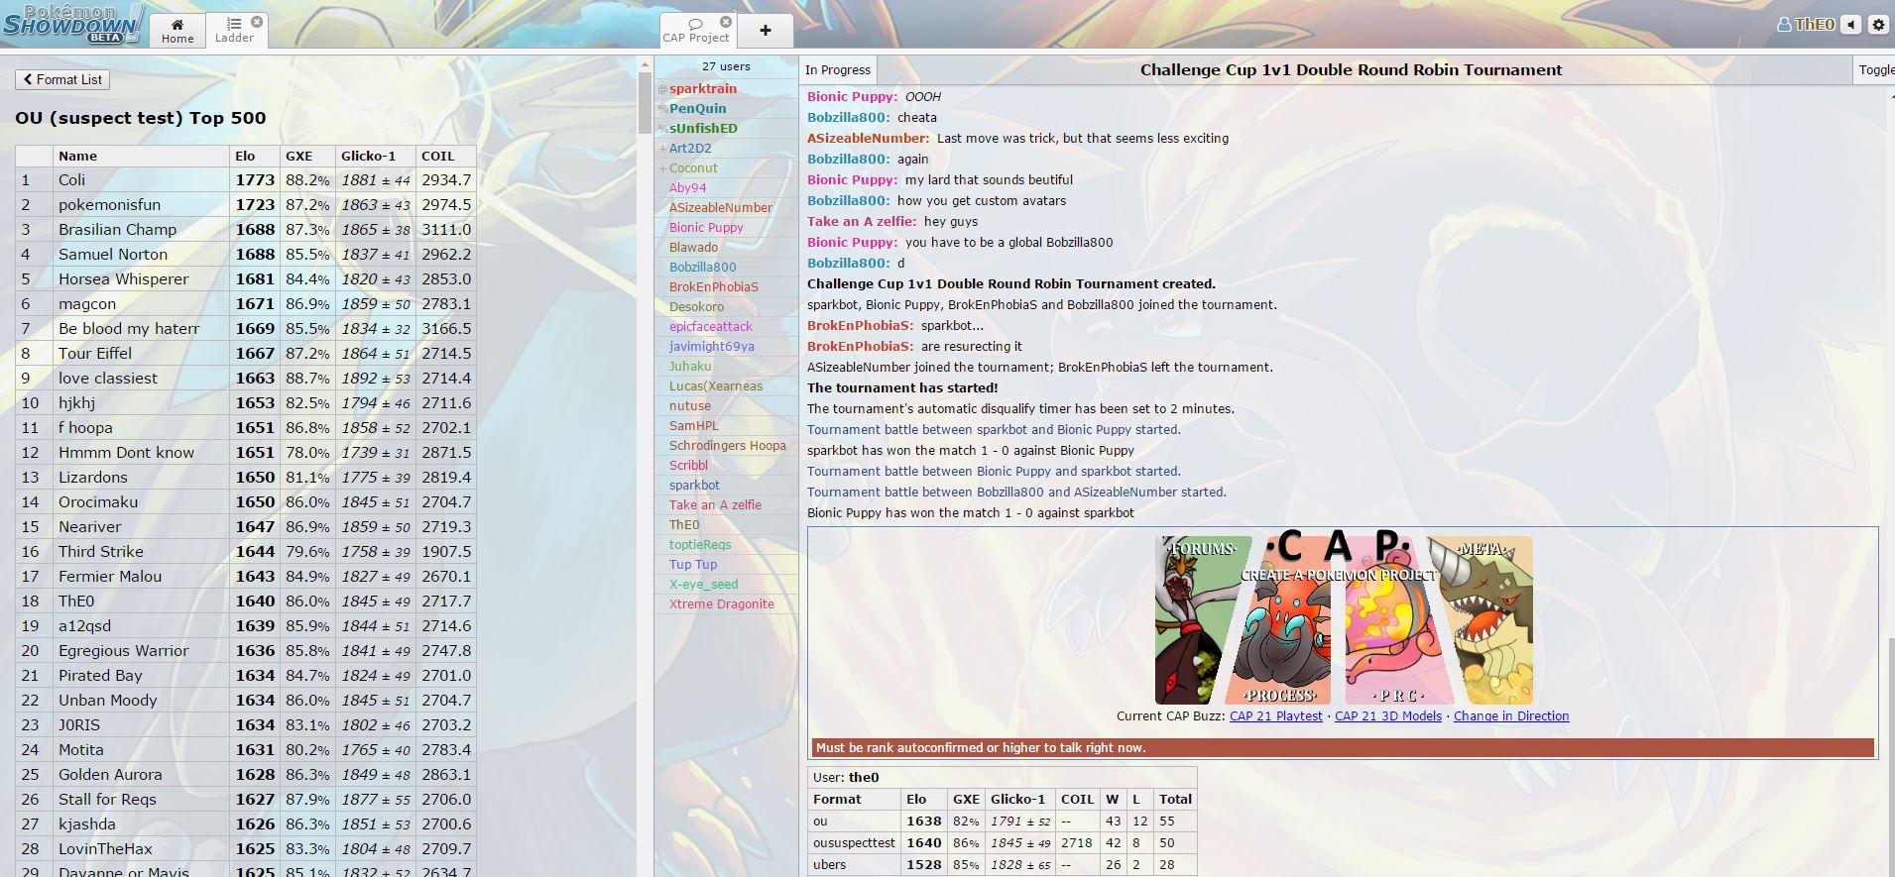Image resolution: width=1895 pixels, height=877 pixels.
Task: Click the ladder panel vertical scrollbar
Action: [645, 396]
